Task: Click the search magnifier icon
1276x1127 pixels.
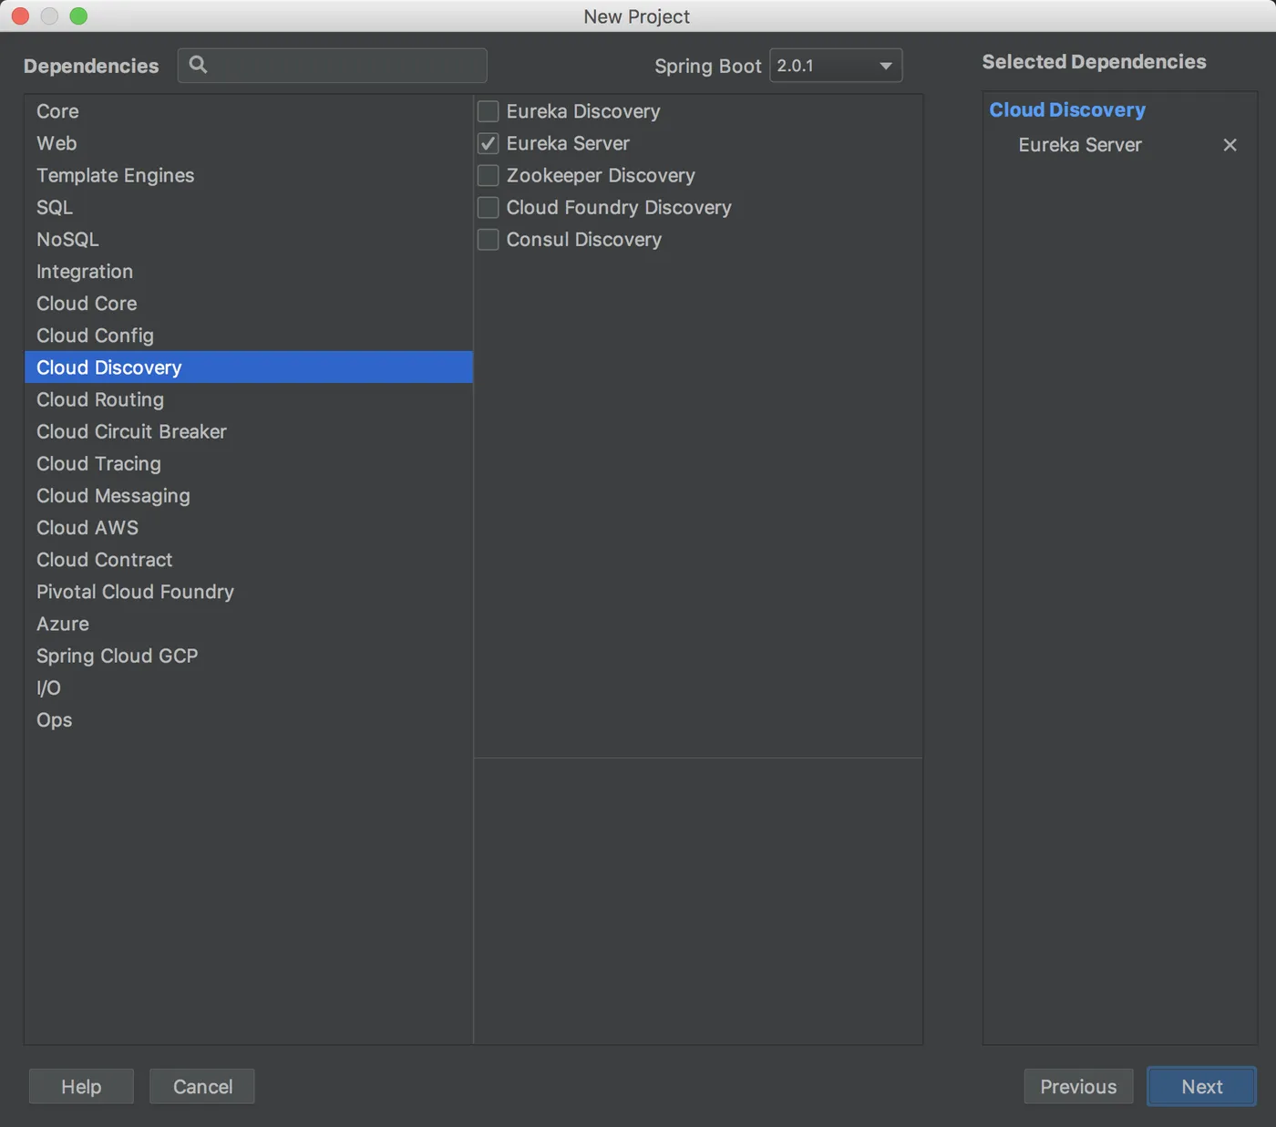Action: point(198,65)
